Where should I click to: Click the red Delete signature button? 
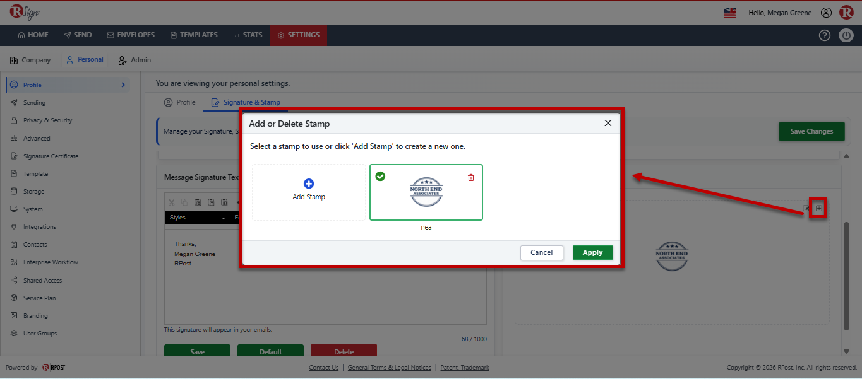click(x=344, y=351)
